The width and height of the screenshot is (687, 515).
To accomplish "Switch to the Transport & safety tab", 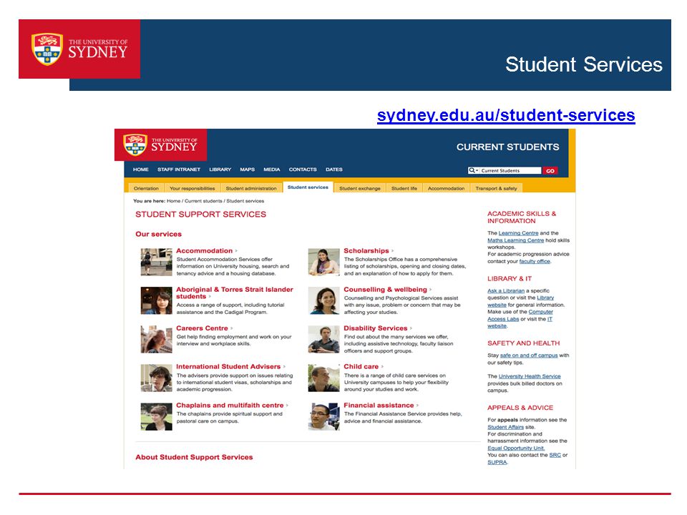I will pyautogui.click(x=496, y=188).
